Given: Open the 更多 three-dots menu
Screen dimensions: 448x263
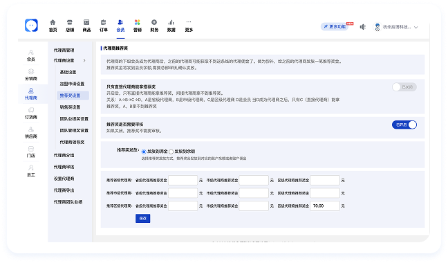Looking at the screenshot, I should pyautogui.click(x=189, y=26).
